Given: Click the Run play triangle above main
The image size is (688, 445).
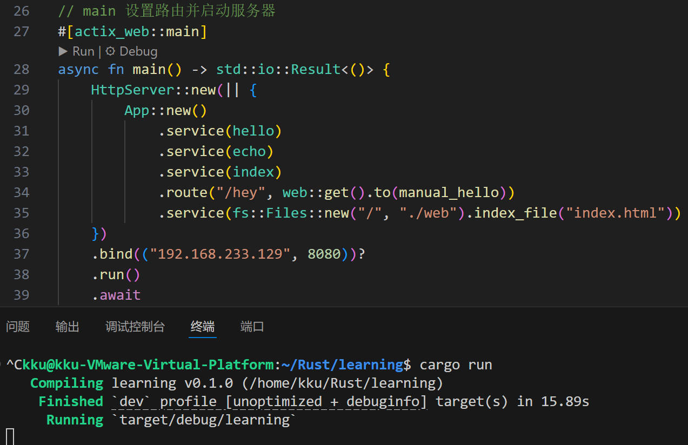Looking at the screenshot, I should (64, 52).
